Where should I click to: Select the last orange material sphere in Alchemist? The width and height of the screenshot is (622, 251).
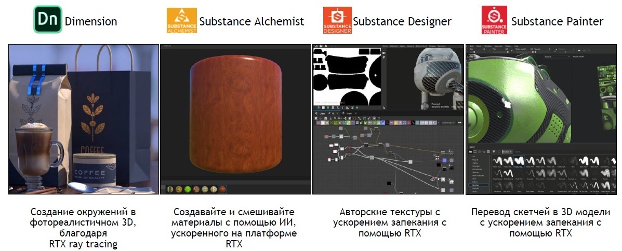pyautogui.click(x=222, y=189)
